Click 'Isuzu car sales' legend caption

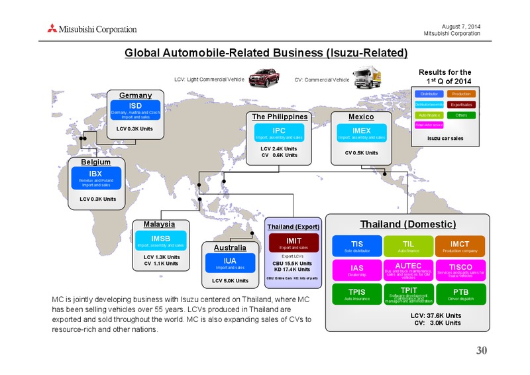445,138
